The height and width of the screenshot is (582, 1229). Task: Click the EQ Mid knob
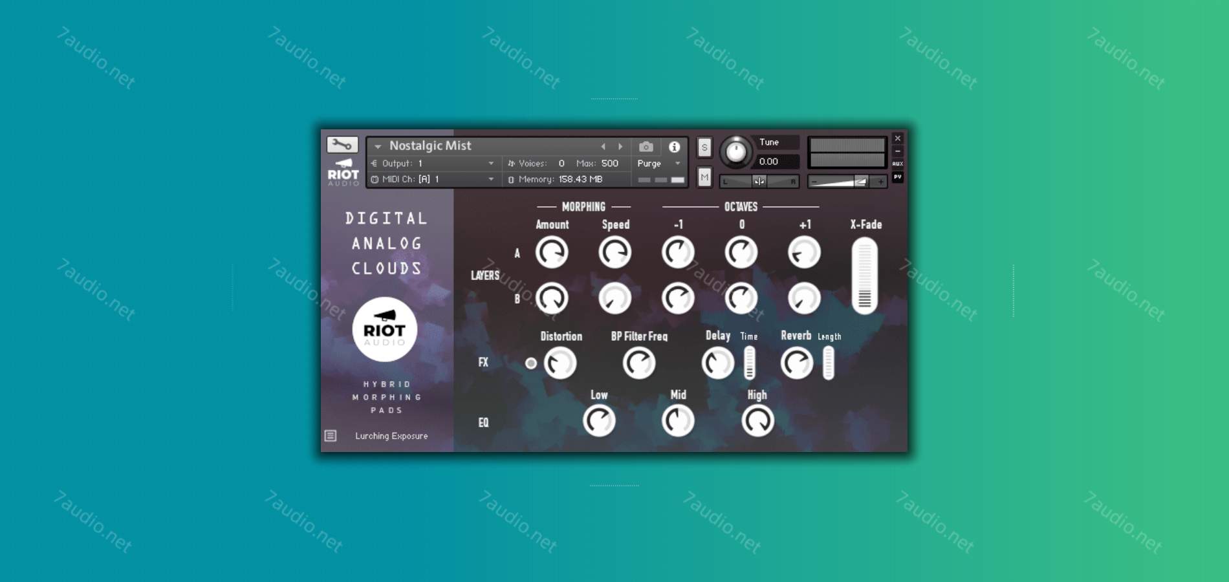point(678,421)
